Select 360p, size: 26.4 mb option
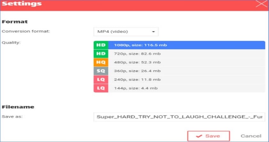Viewport: 269px width, 142px height. point(180,71)
